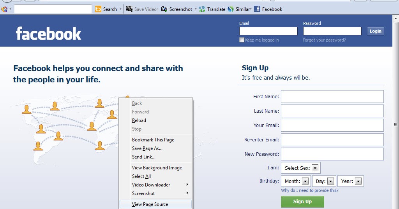This screenshot has height=209, width=399.
Task: Click the Facebook toolbar shortcut icon
Action: (257, 9)
